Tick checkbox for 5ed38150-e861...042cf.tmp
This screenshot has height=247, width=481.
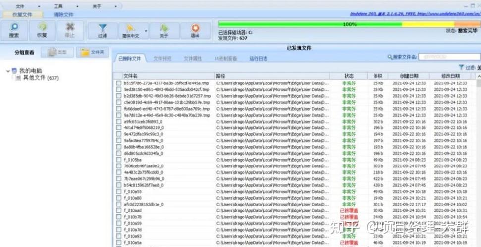click(119, 90)
